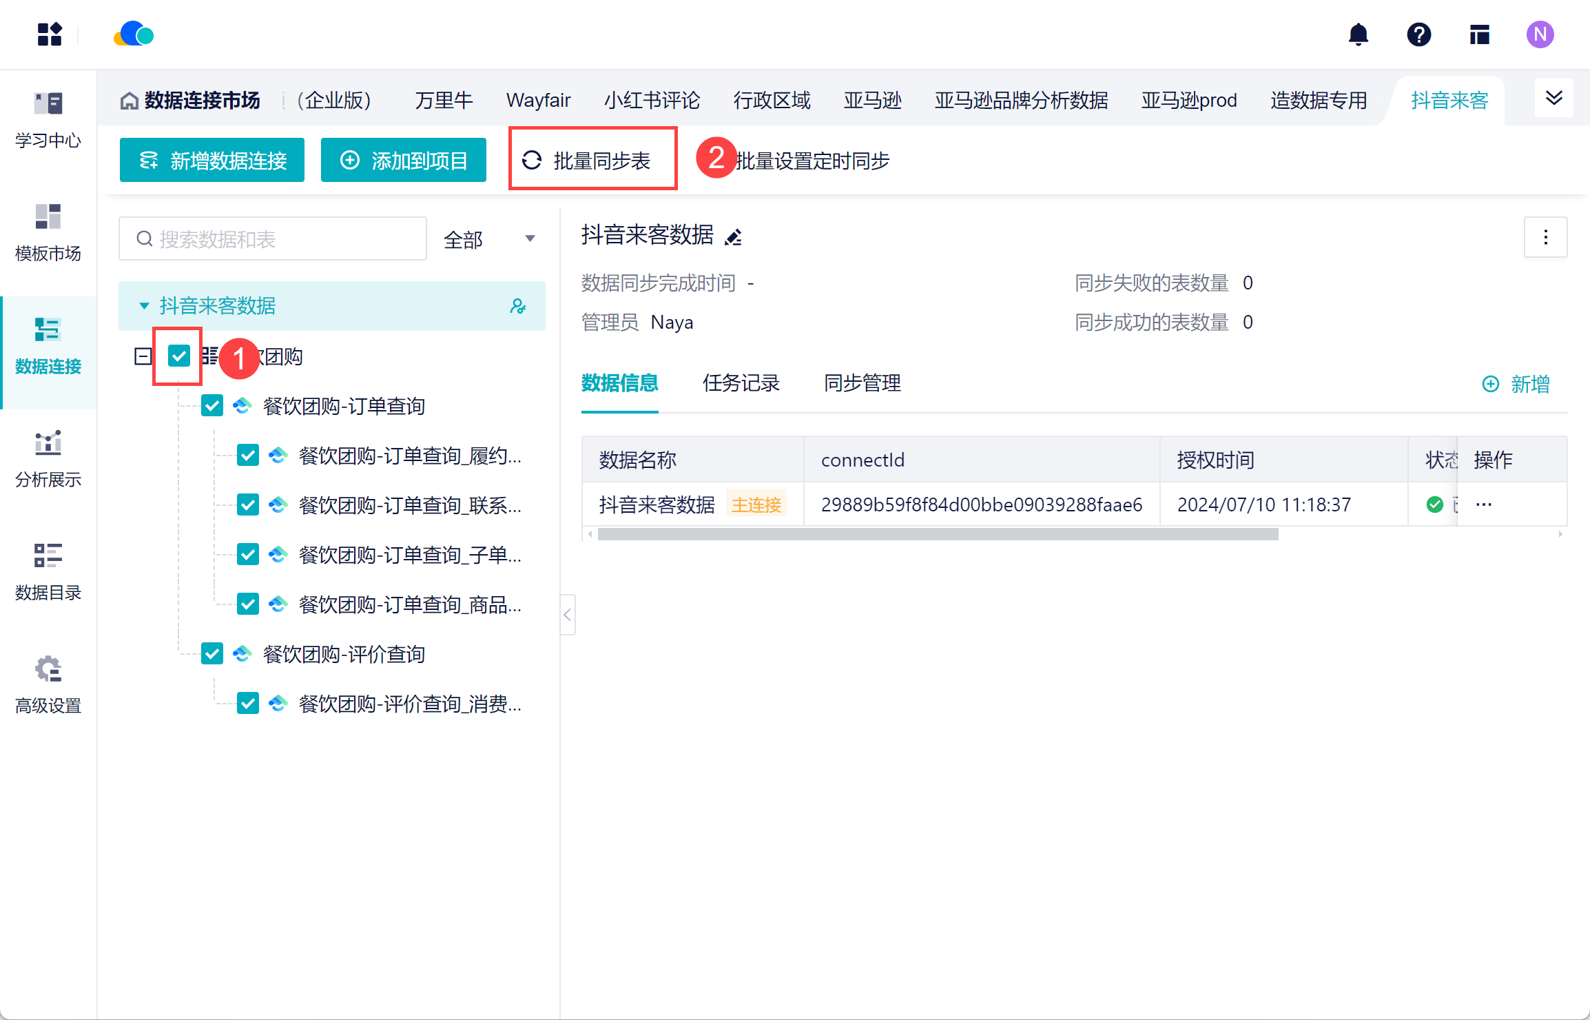Open the 亚马逊 connection tab
1590x1020 pixels.
coord(872,101)
